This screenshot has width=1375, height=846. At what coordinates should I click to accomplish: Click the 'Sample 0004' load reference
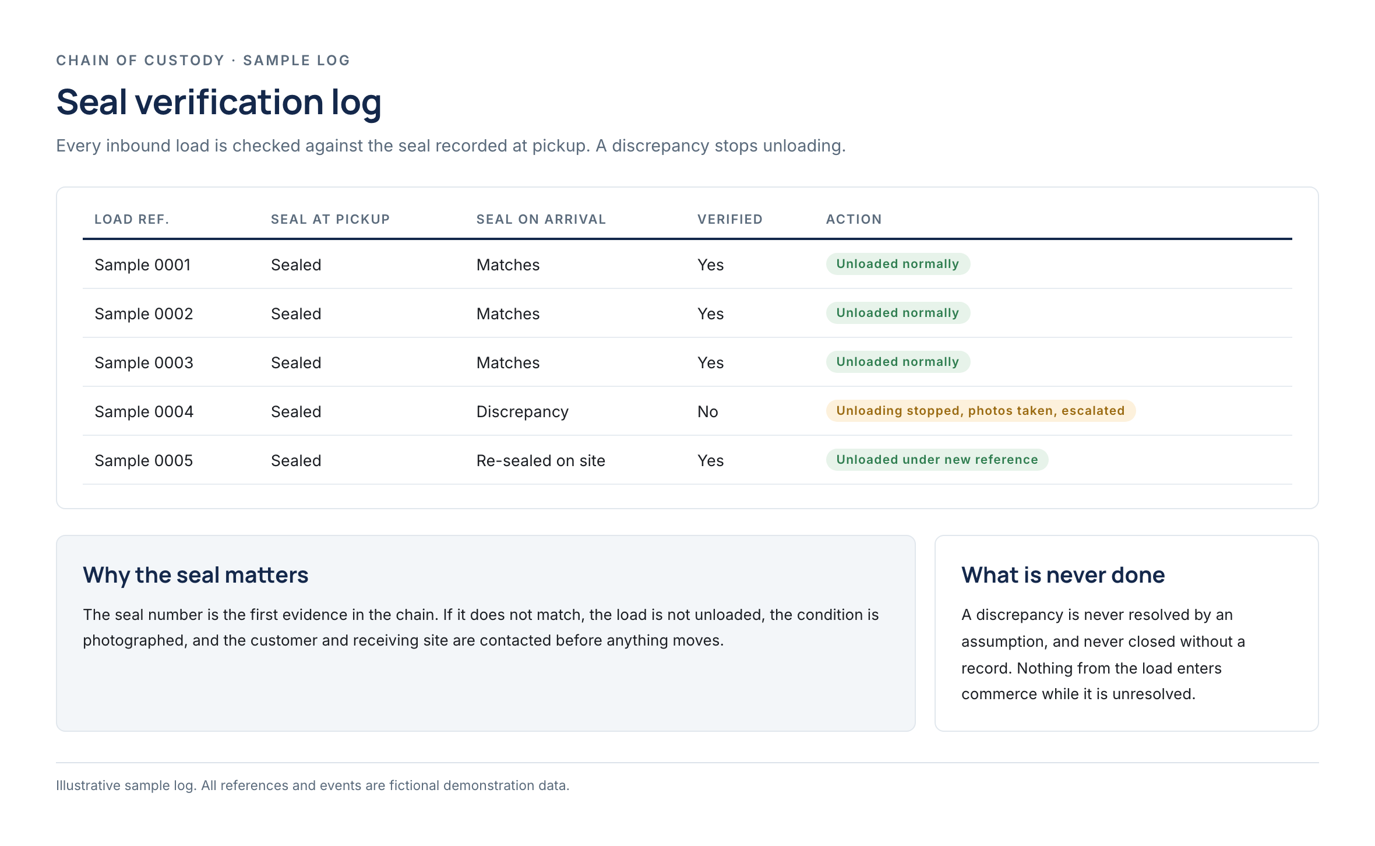point(143,411)
